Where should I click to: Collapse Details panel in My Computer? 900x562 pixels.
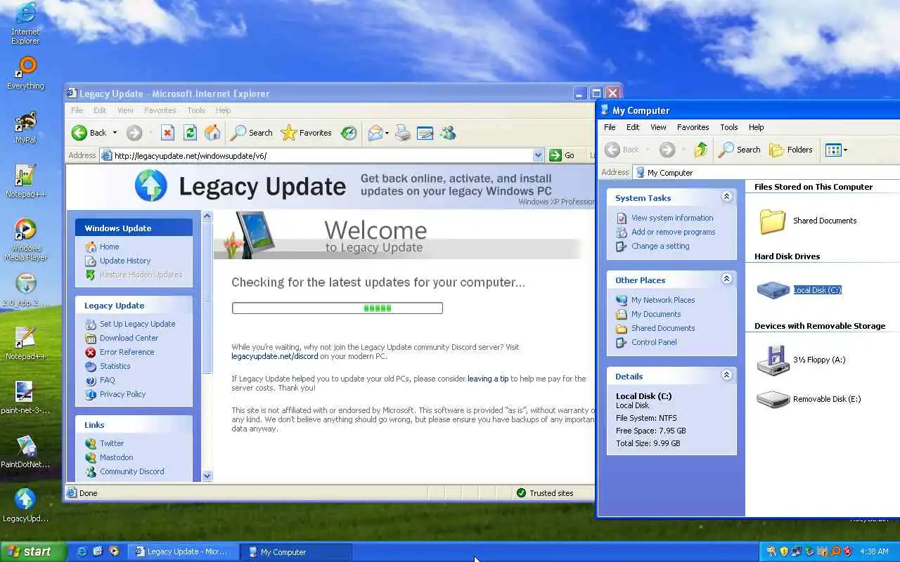click(x=726, y=376)
